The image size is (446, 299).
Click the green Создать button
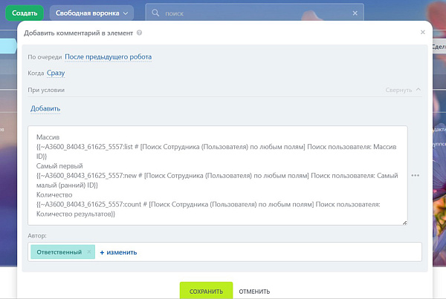pos(25,13)
